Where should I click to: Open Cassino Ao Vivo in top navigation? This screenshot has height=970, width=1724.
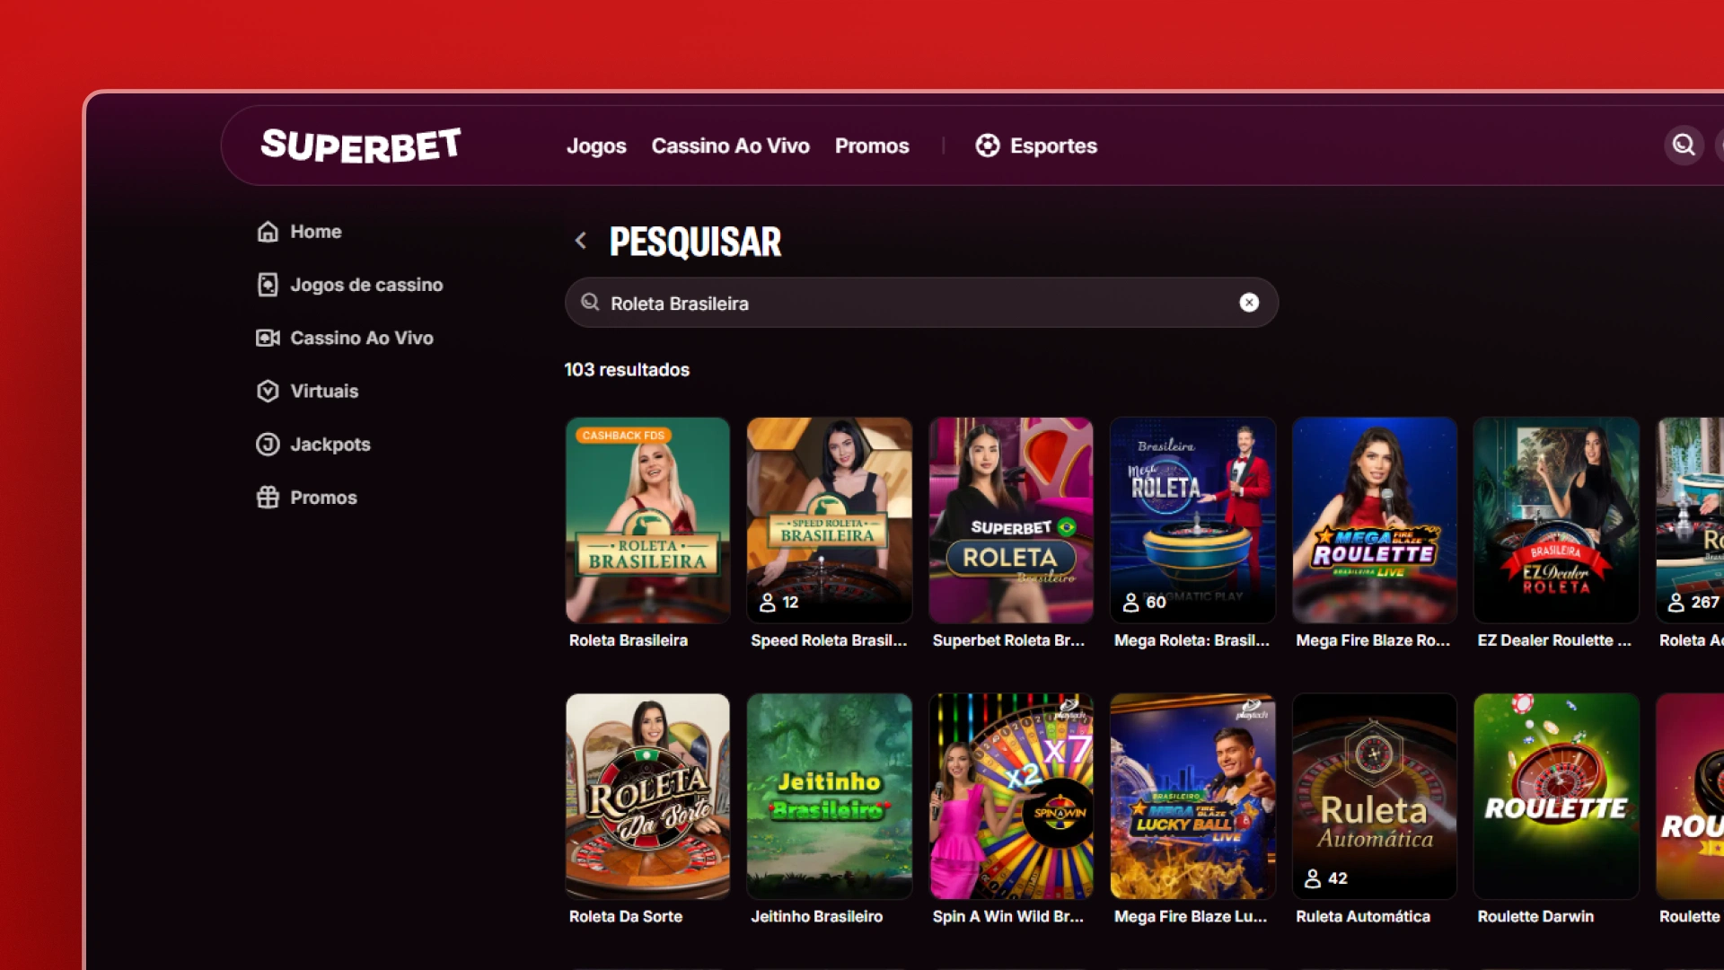730,145
